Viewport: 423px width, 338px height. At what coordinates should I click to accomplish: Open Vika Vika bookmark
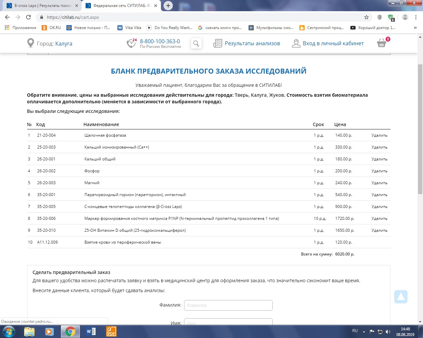tap(129, 28)
